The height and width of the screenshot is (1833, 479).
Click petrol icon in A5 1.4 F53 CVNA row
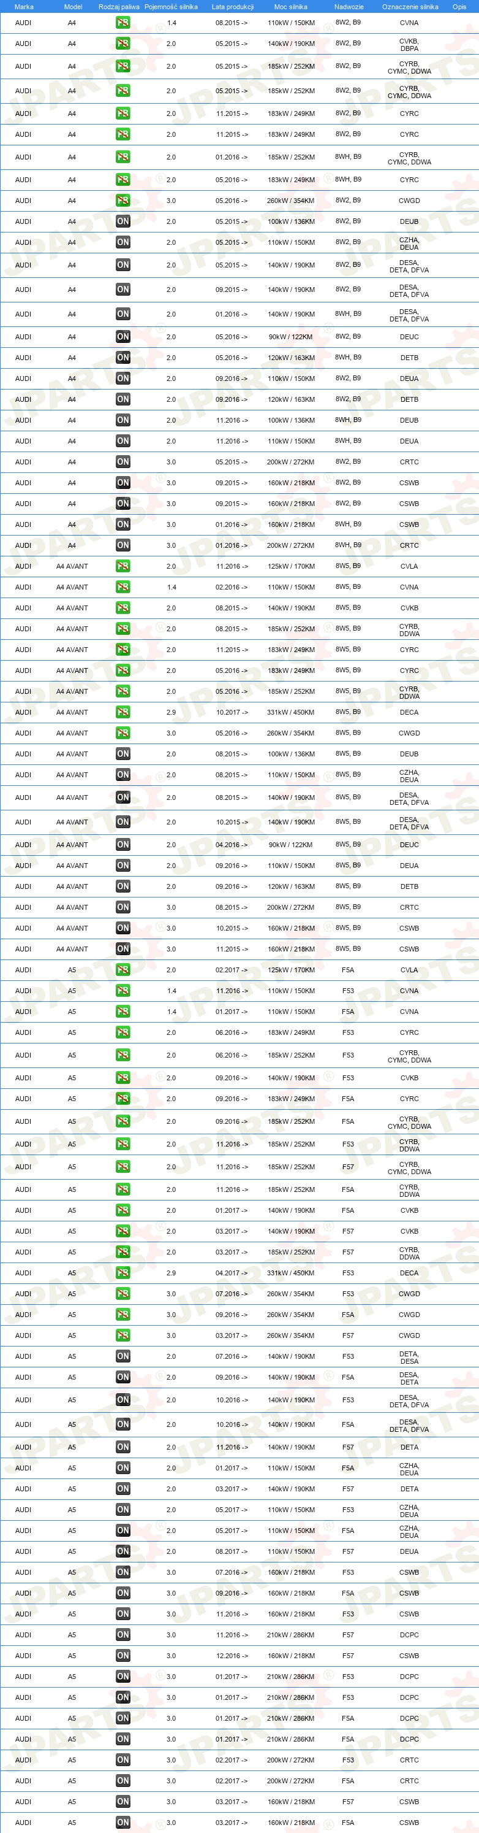click(123, 991)
